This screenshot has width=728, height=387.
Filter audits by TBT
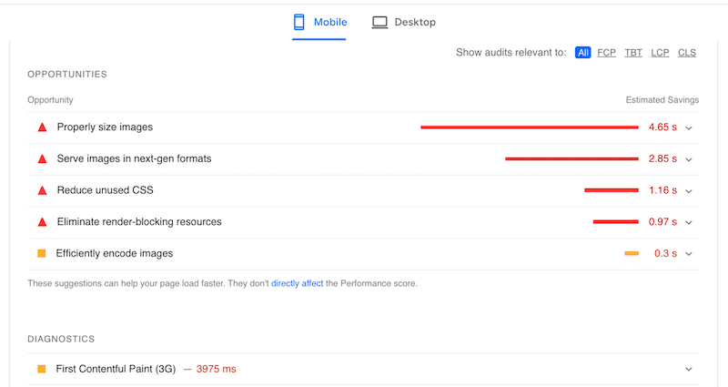tap(633, 53)
